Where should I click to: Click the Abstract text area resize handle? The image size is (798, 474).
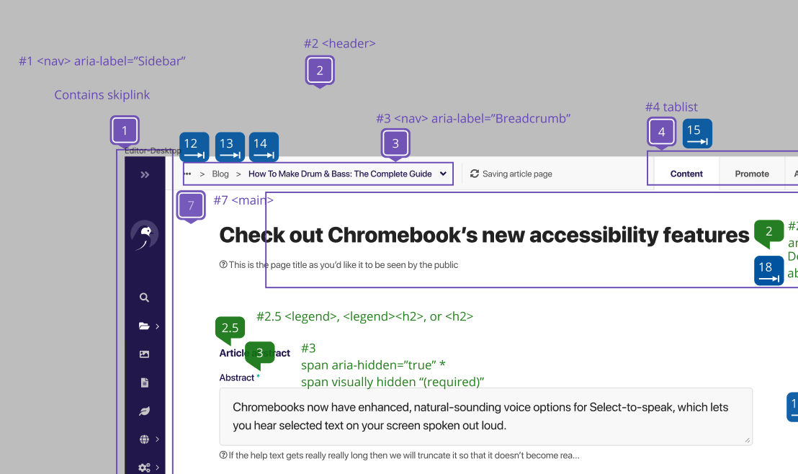(x=747, y=440)
